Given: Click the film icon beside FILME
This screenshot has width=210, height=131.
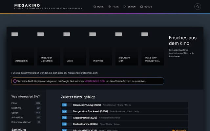Looking at the screenshot, I should tap(110, 7).
